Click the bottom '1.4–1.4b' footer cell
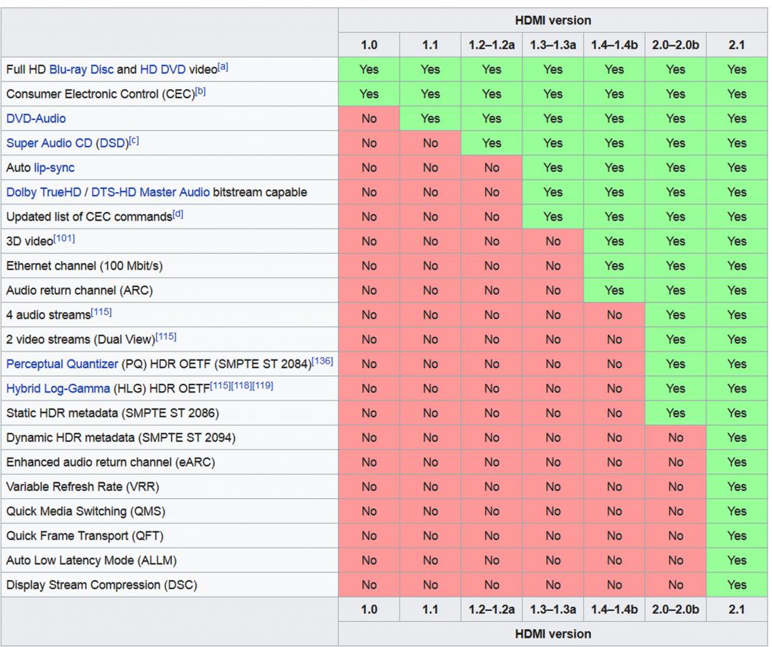 click(x=615, y=610)
